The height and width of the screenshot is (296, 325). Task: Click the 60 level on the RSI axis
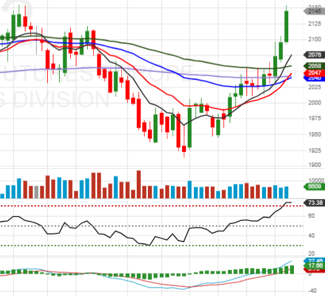(311, 216)
